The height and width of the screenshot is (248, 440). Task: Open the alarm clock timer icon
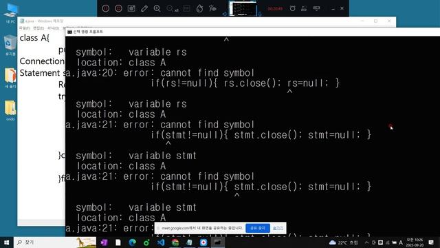[292, 8]
